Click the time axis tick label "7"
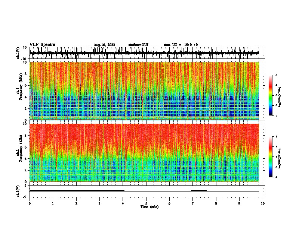 coord(193,203)
